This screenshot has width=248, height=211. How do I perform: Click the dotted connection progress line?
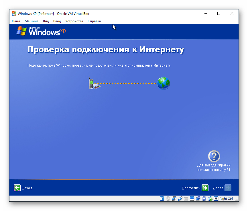click(125, 83)
